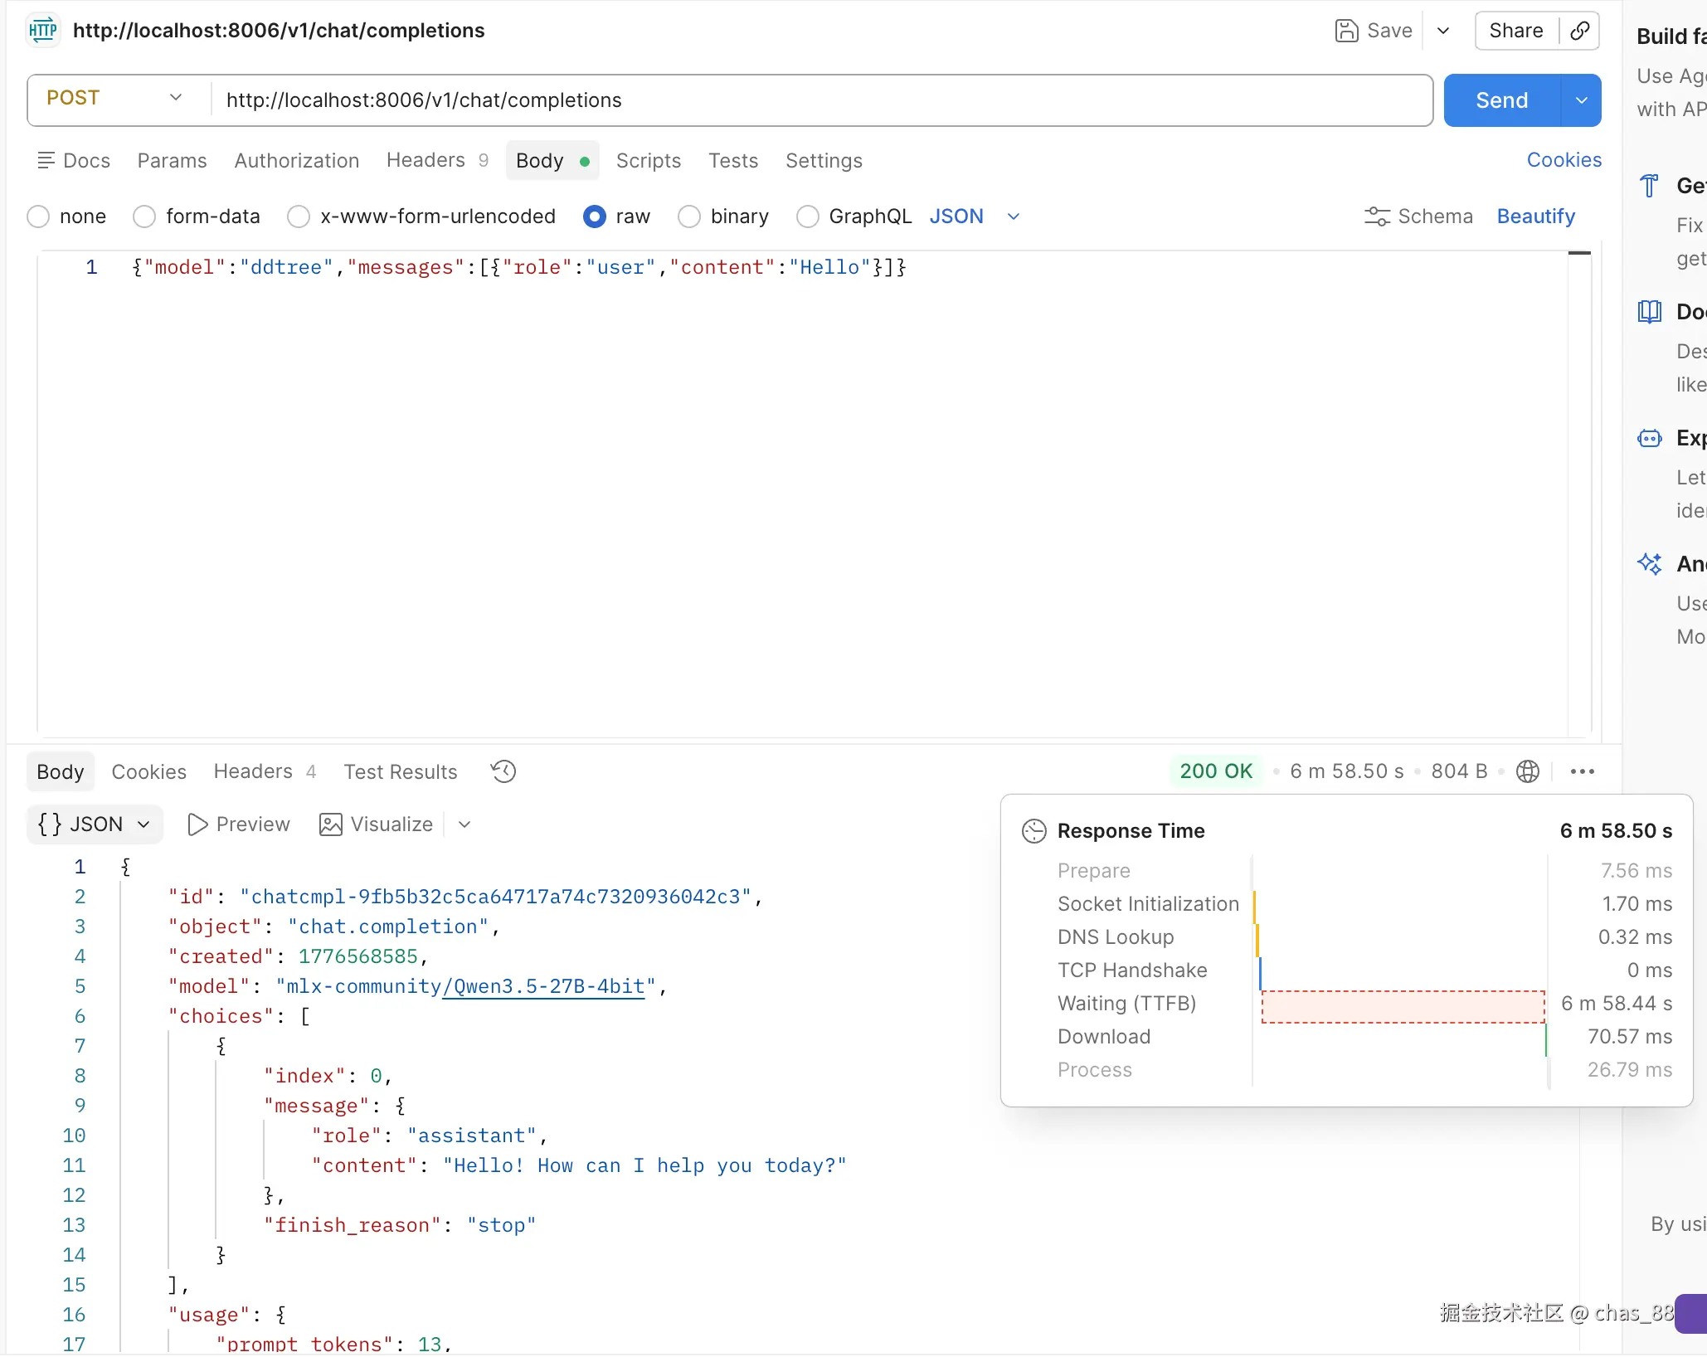The height and width of the screenshot is (1357, 1707).
Task: Switch to the Authorization tab
Action: point(296,160)
